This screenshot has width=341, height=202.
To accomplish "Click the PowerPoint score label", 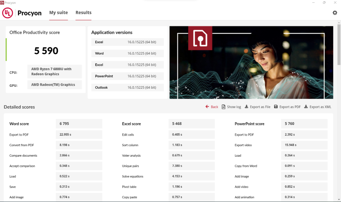I will (x=249, y=124).
